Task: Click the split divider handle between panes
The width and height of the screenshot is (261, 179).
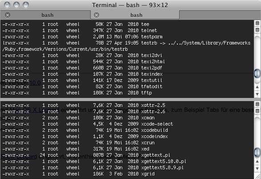Action: point(130,99)
